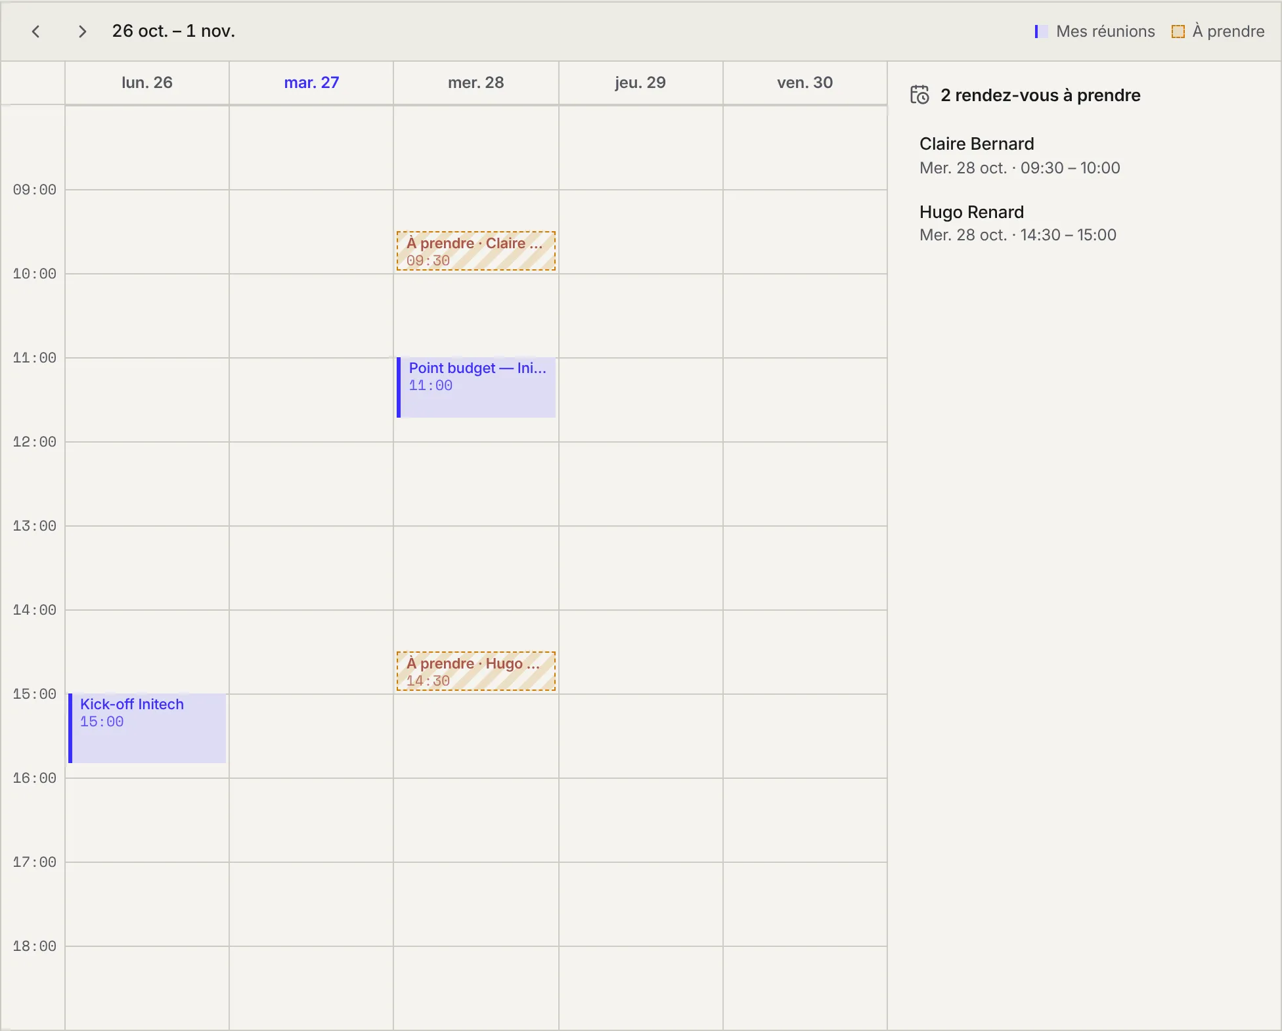This screenshot has width=1282, height=1031.
Task: Click the Mes réunions legend swatch
Action: click(x=1041, y=32)
